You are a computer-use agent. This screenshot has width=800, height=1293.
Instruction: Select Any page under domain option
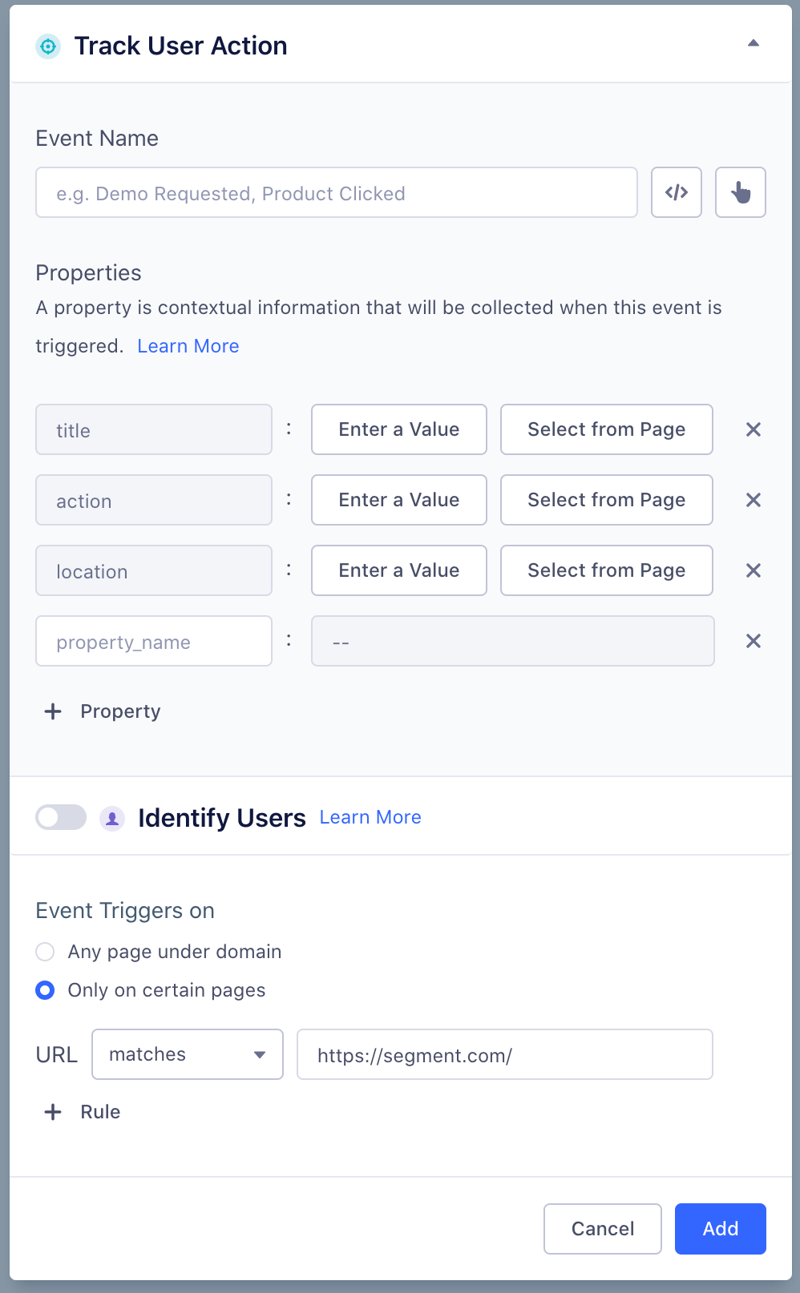[46, 952]
